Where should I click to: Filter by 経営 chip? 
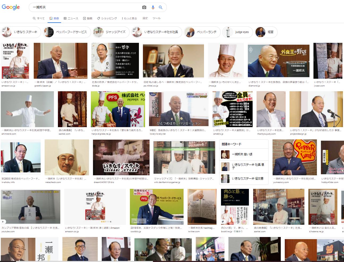266,32
